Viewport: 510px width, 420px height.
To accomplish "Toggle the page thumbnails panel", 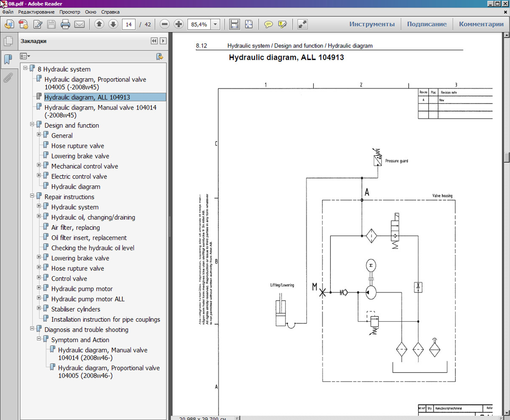I will click(x=8, y=41).
